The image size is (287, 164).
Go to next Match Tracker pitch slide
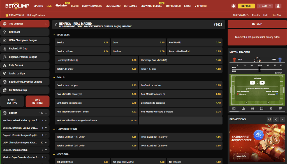(268, 102)
